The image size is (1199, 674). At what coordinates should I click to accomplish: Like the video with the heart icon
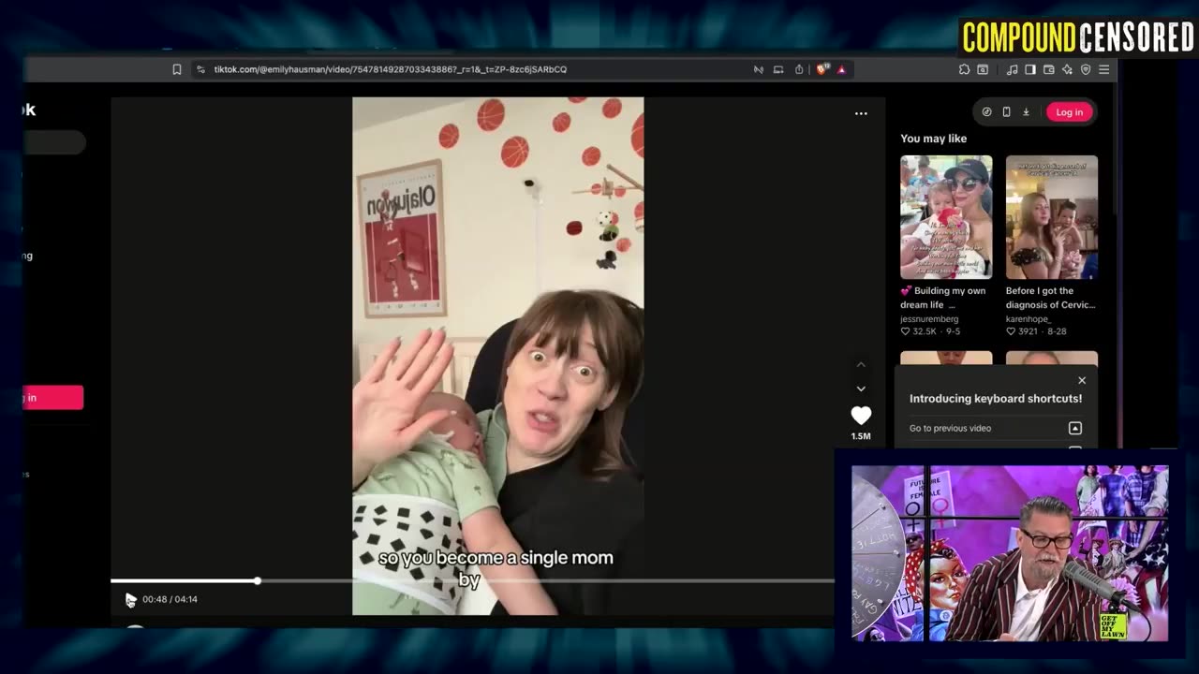pyautogui.click(x=861, y=415)
